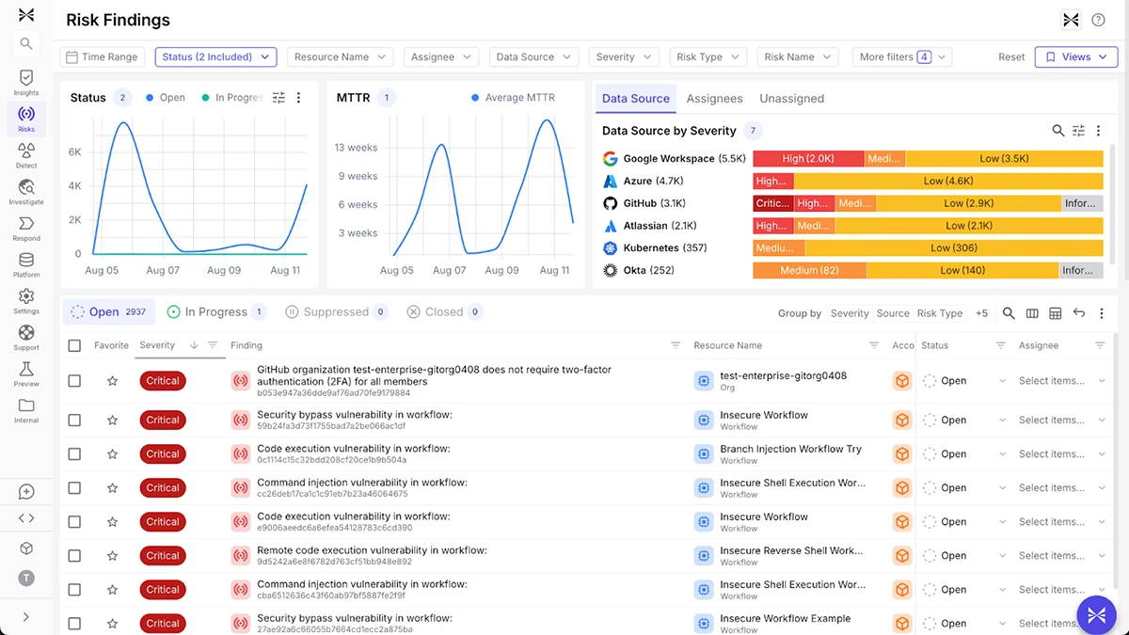Switch to the Assignees tab
Screen dimensions: 1129x635
point(714,99)
